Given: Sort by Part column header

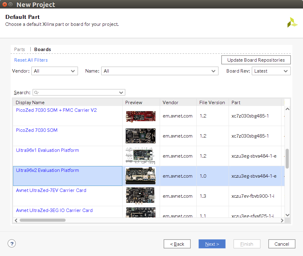Looking at the screenshot, I should [x=255, y=102].
